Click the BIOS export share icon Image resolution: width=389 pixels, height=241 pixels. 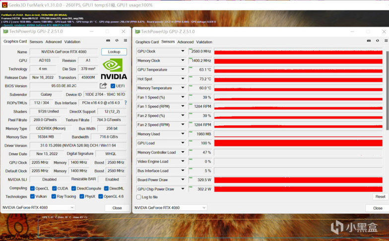103,85
